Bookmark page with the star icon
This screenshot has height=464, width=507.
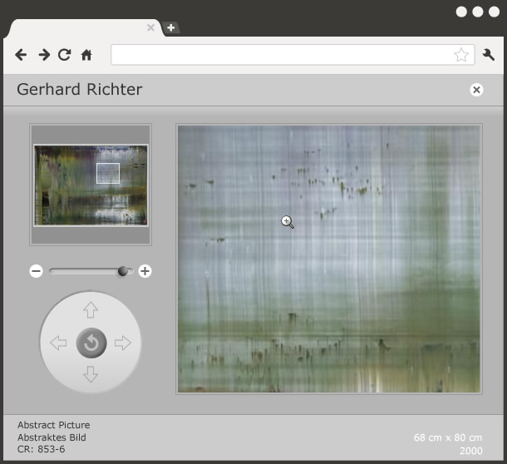pos(461,55)
